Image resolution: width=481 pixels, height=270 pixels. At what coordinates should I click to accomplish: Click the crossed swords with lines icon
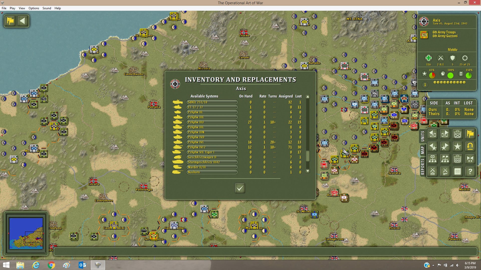coord(445,171)
